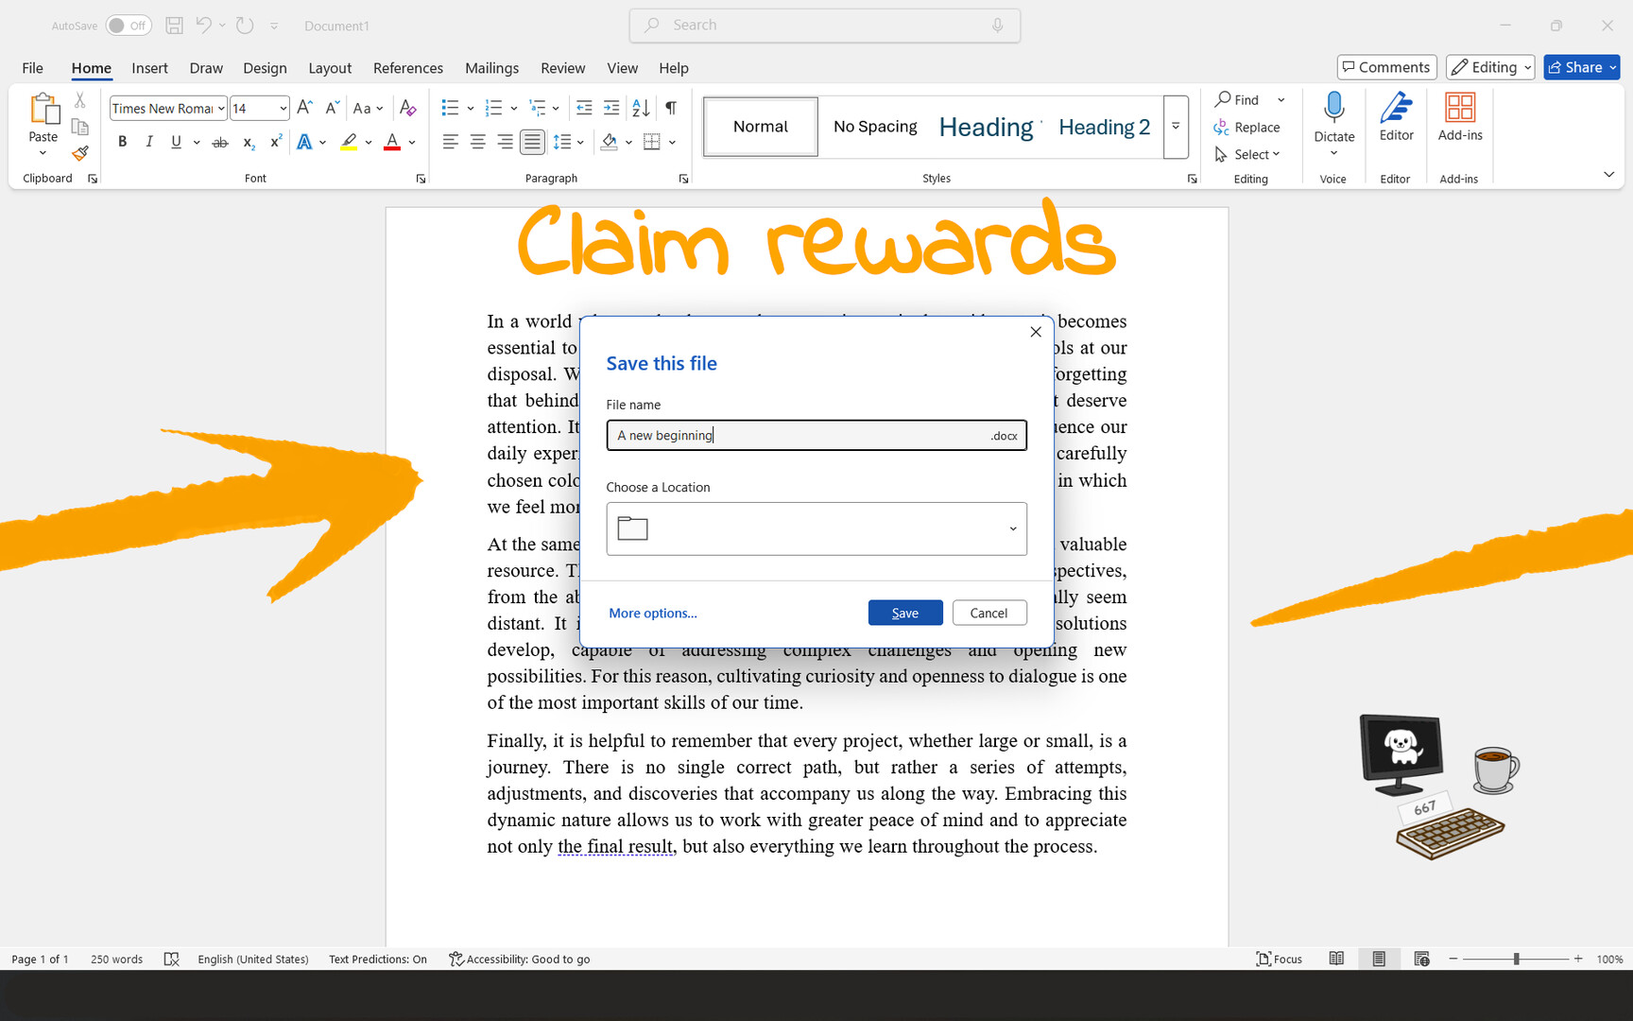Apply subscript formatting
1633x1021 pixels.
pos(249,142)
